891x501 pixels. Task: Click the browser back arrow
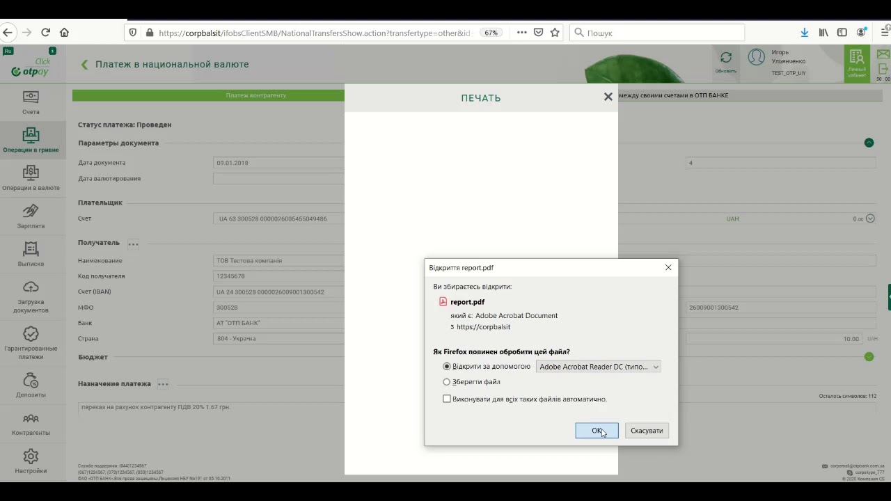pyautogui.click(x=8, y=33)
